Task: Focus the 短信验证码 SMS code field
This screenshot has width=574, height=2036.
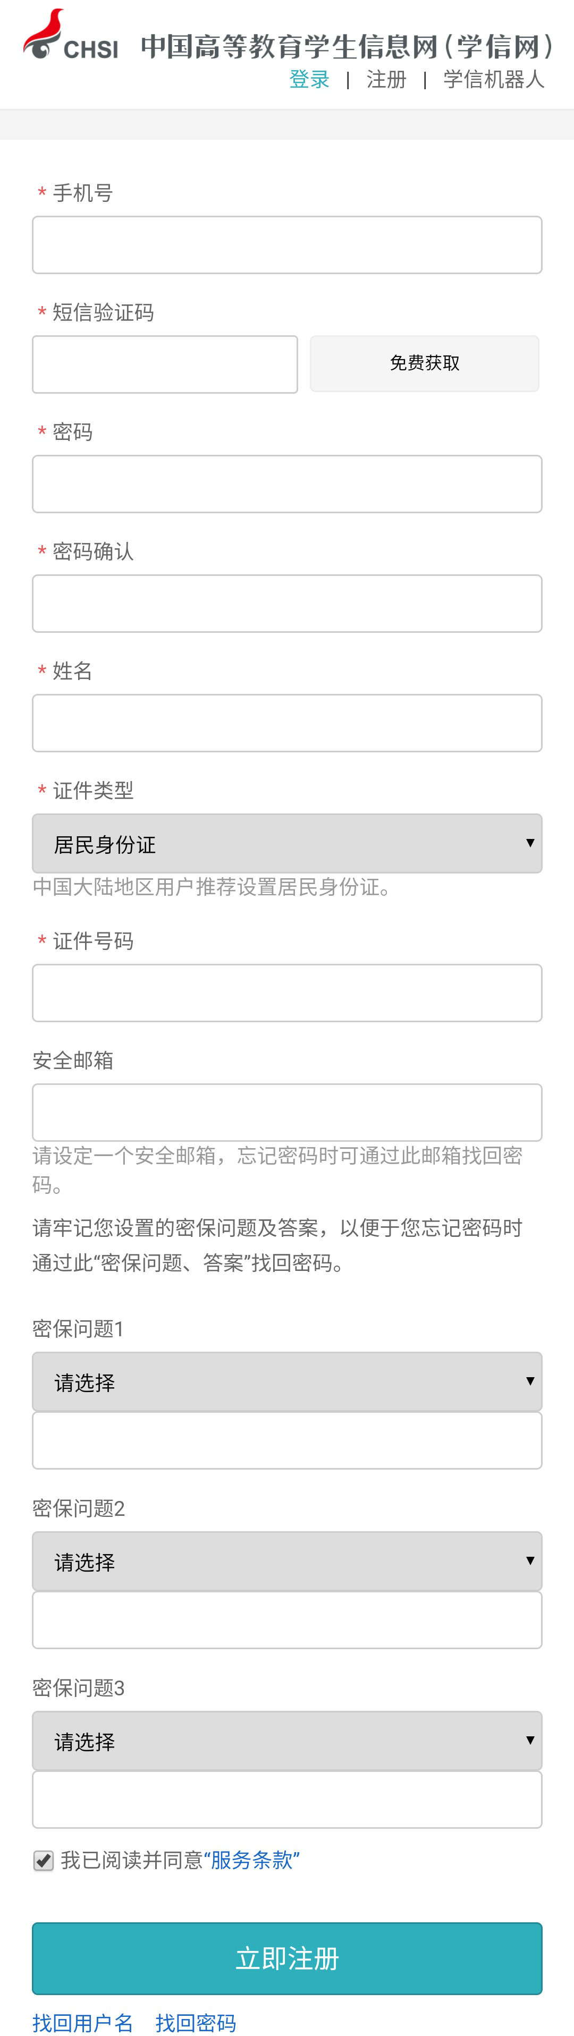Action: coord(165,364)
